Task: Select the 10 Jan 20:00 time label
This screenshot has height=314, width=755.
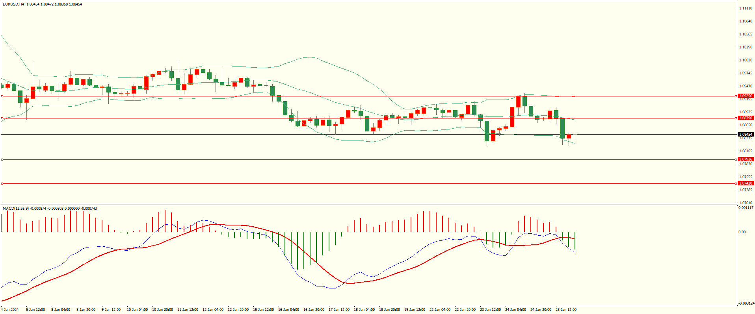Action: (x=162, y=310)
